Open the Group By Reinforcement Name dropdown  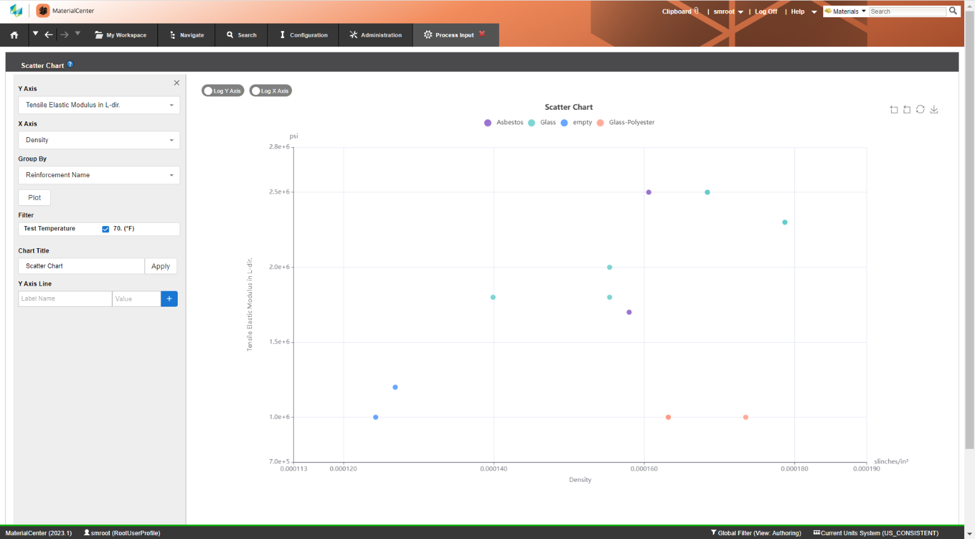click(99, 175)
